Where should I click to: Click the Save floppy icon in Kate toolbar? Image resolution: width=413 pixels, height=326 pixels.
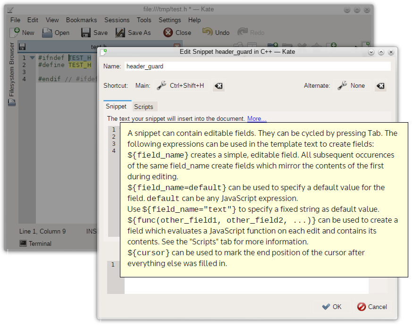click(x=86, y=33)
